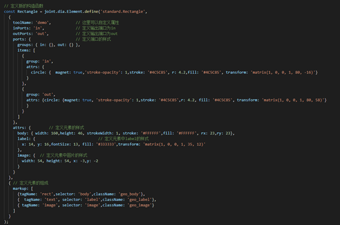Click the first-line comment above const Rectangle
The image size is (340, 225).
pos(23,6)
